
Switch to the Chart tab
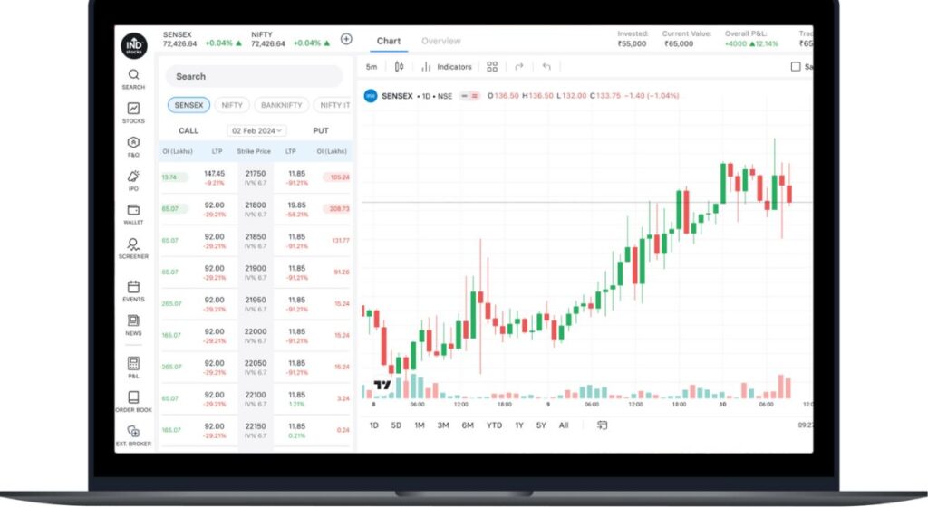388,41
